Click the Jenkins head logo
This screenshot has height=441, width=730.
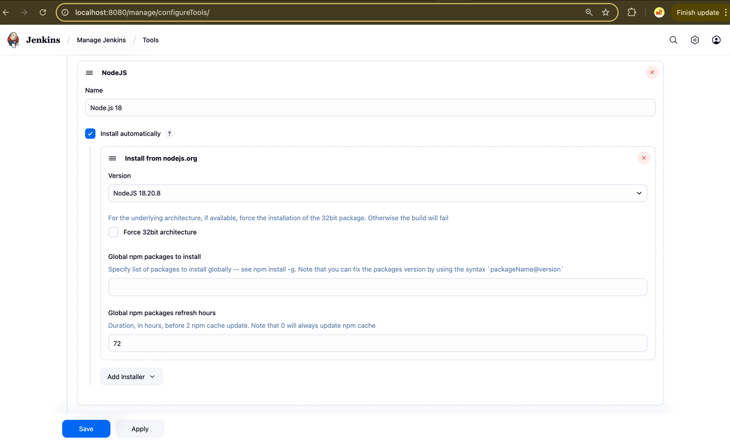click(x=13, y=40)
